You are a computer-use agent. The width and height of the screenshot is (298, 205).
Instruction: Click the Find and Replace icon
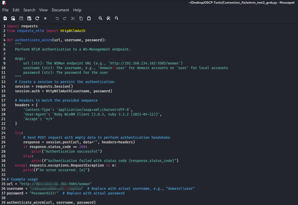[x=109, y=18]
